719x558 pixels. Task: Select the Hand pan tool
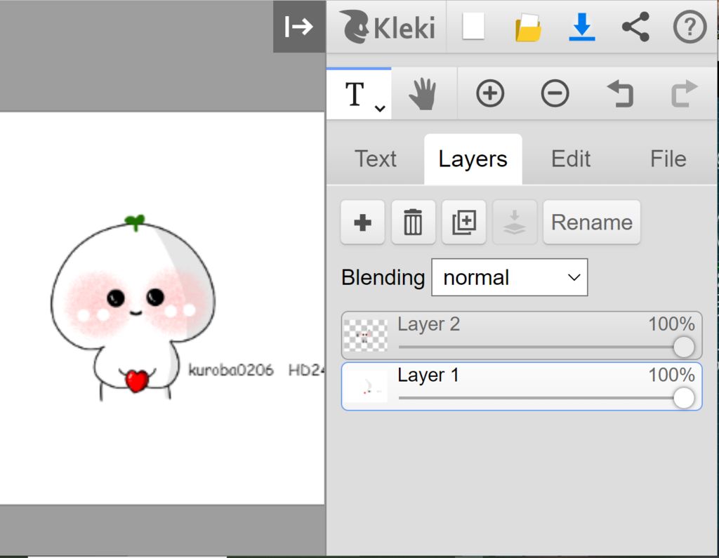point(422,94)
